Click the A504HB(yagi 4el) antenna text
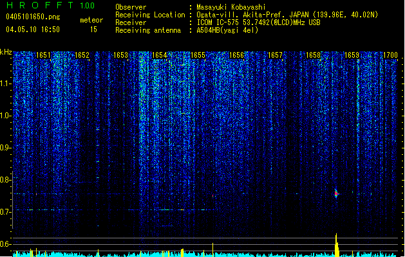The height and width of the screenshot is (257, 405). pyautogui.click(x=227, y=30)
